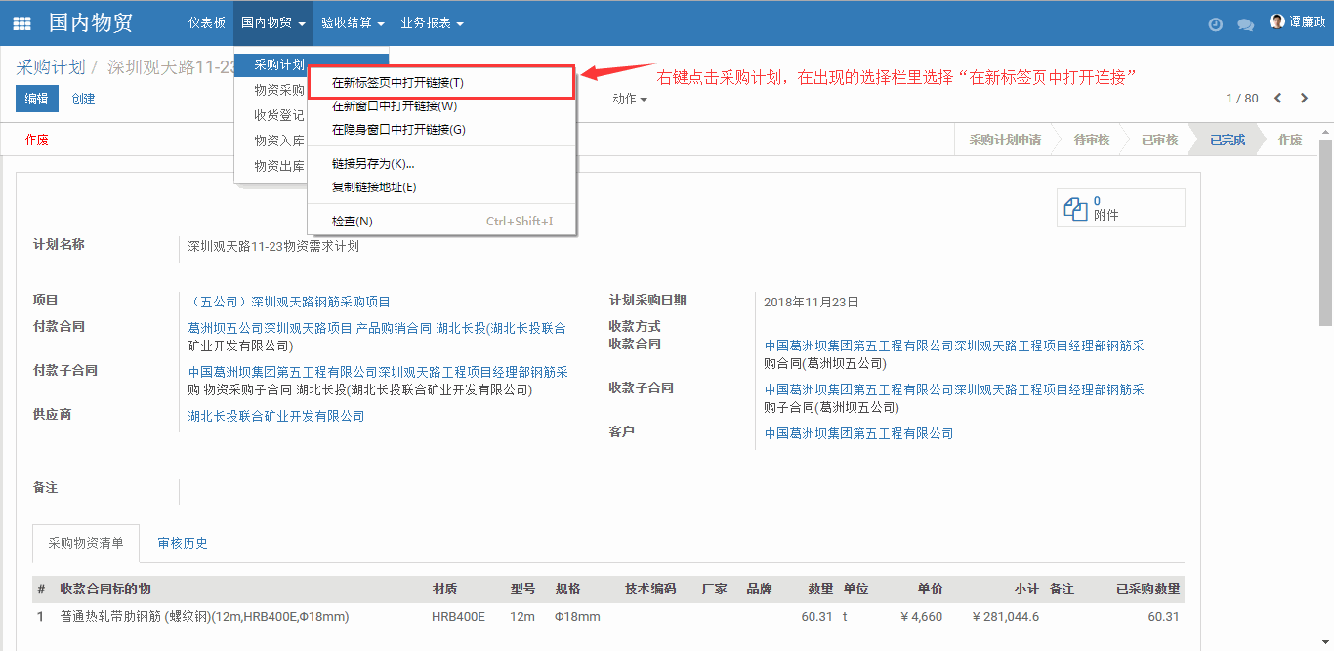The image size is (1334, 651).
Task: Open the 仪表板 dashboard menu item
Action: 206,22
